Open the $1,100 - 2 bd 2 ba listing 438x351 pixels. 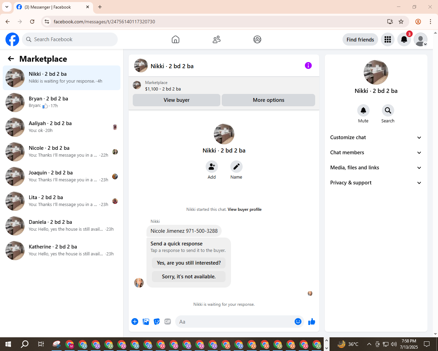163,89
